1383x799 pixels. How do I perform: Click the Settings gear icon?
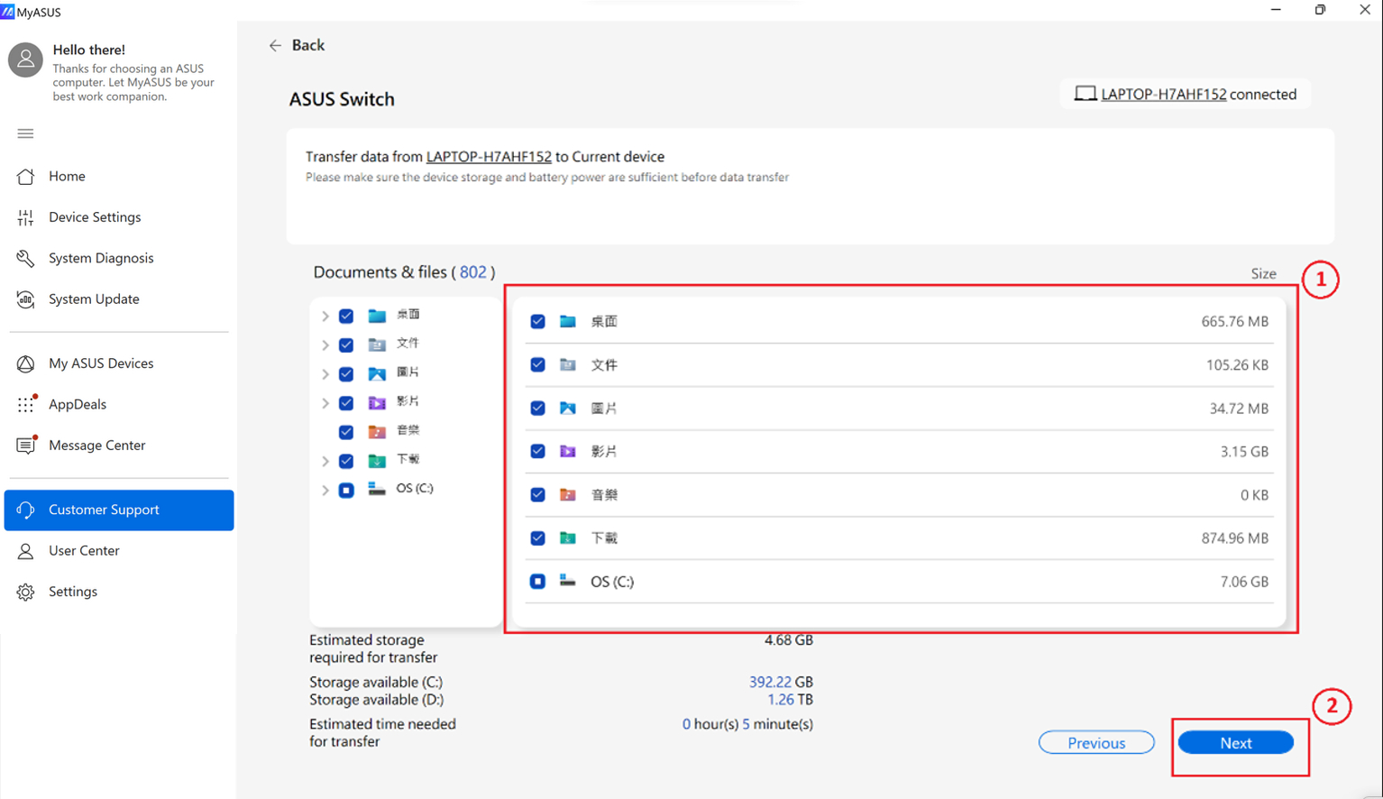click(25, 592)
